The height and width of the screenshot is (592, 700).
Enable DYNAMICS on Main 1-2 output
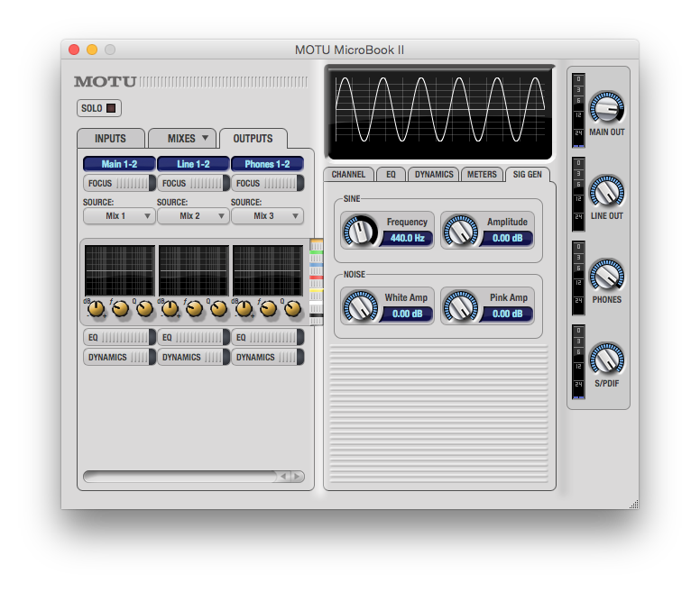coord(119,357)
